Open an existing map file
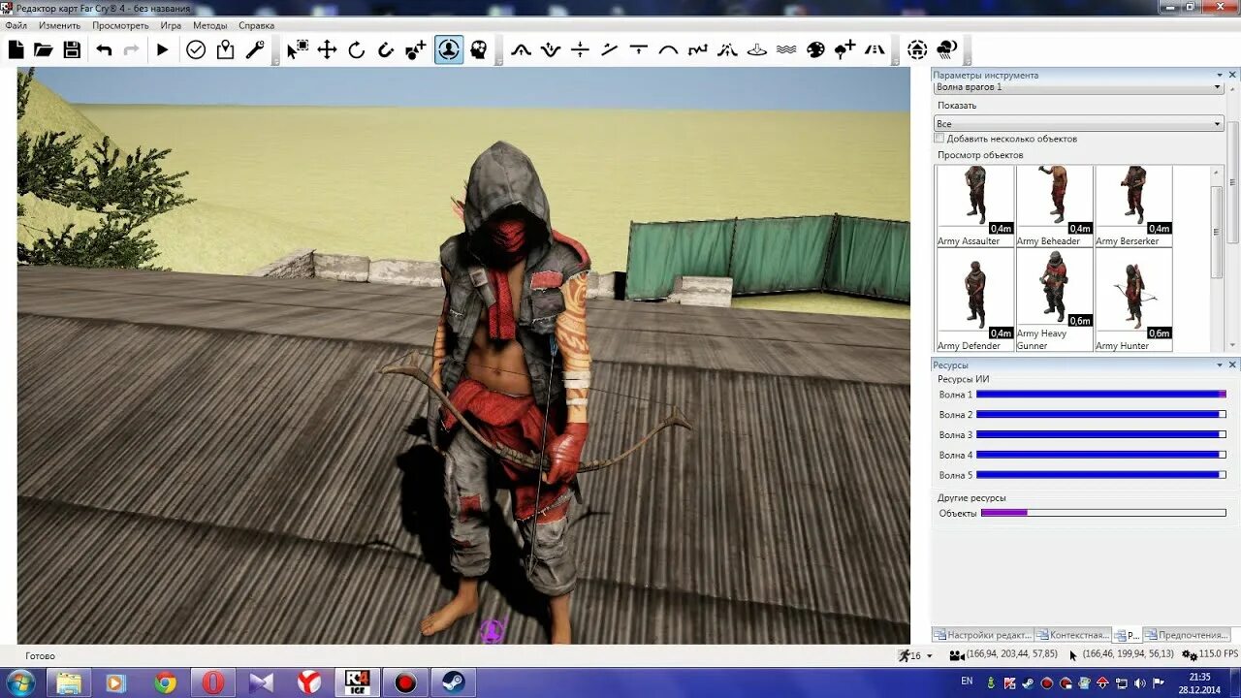 click(x=44, y=49)
